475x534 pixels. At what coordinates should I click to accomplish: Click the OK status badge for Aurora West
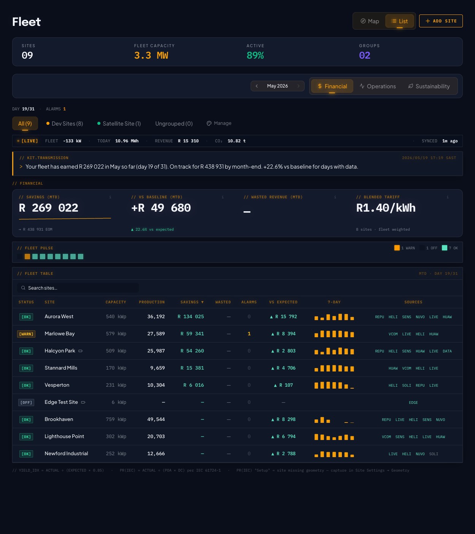(26, 317)
